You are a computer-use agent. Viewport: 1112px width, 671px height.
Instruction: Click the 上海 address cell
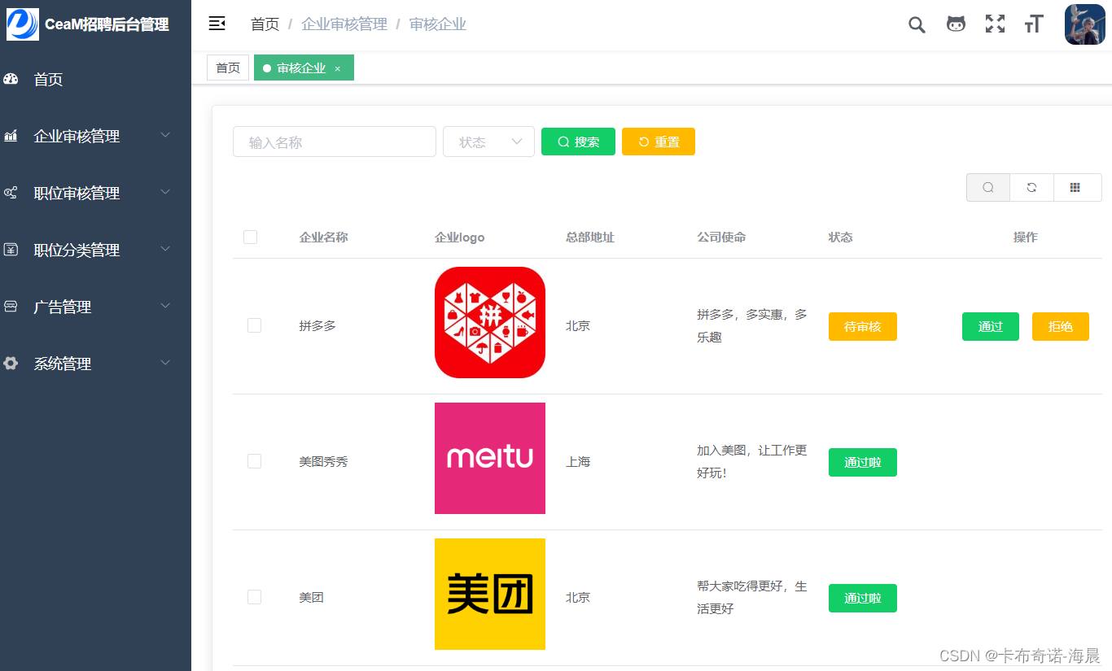point(578,461)
